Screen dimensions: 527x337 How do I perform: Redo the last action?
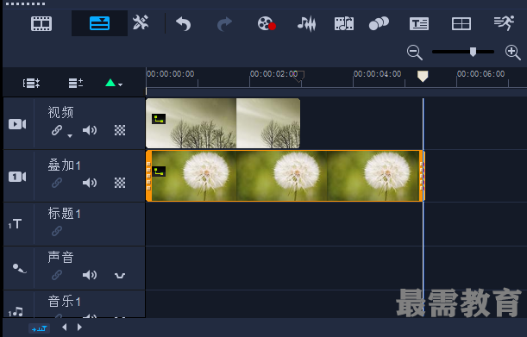coord(224,24)
